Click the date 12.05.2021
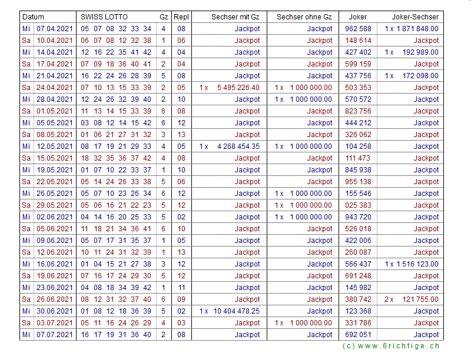Image resolution: width=471 pixels, height=353 pixels. click(54, 146)
